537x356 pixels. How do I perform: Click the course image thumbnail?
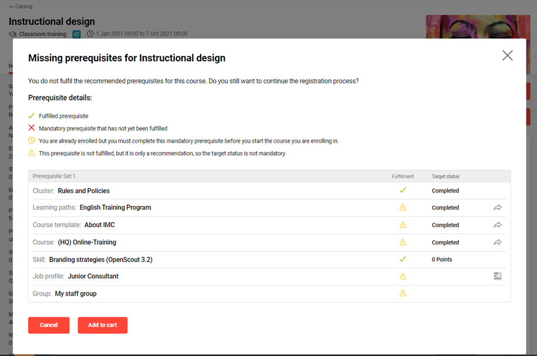pos(477,26)
